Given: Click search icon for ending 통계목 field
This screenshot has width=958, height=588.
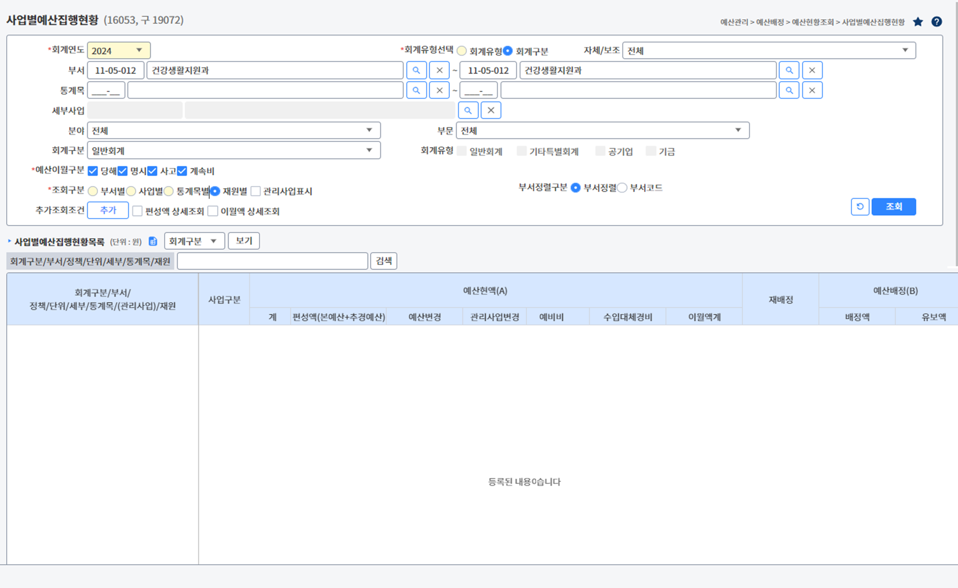Looking at the screenshot, I should pyautogui.click(x=789, y=90).
